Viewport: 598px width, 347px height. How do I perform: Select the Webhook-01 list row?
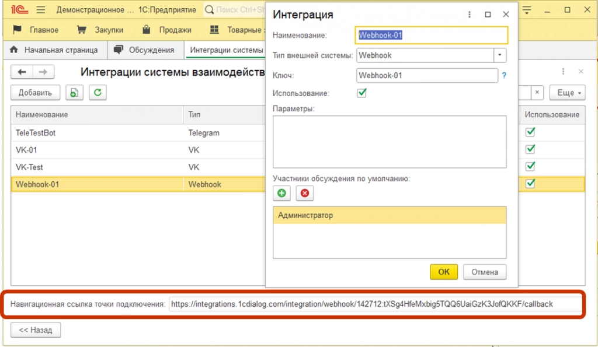(x=138, y=184)
